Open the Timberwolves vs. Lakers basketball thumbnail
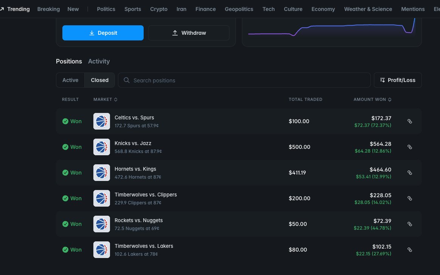440x275 pixels. point(102,250)
